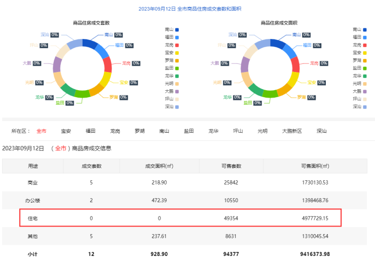Select the 大鹏新区 district tab

pyautogui.click(x=292, y=131)
